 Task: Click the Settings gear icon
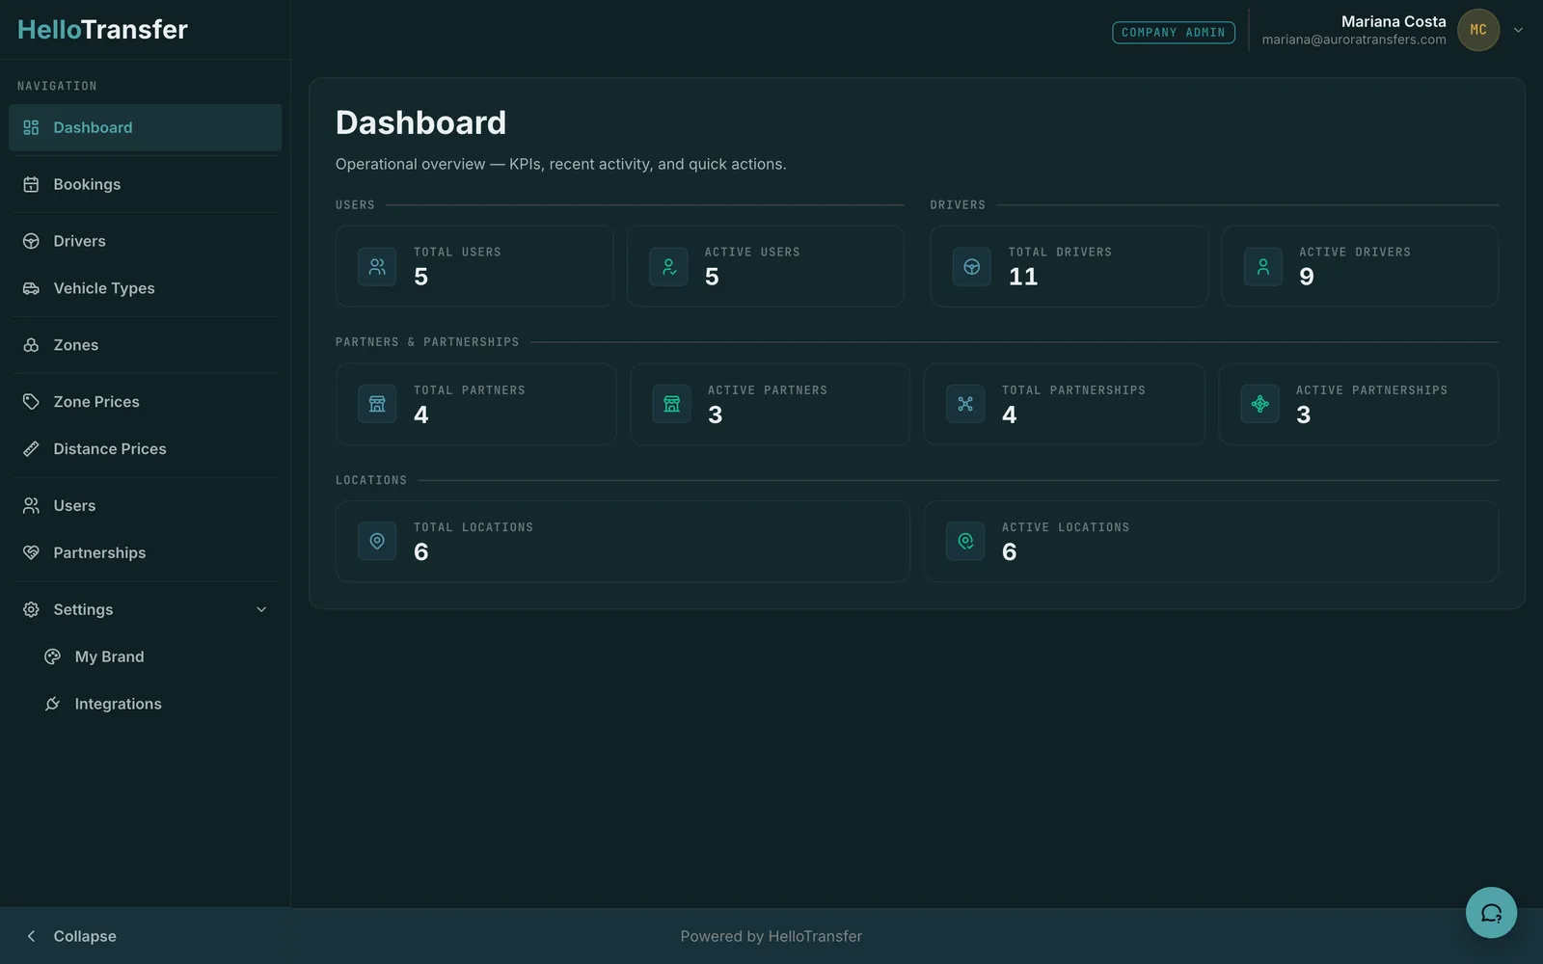(31, 610)
